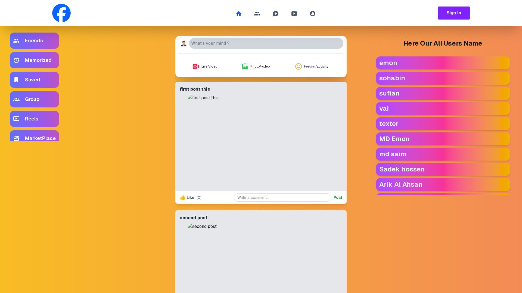Image resolution: width=522 pixels, height=293 pixels.
Task: Select user sufian
Action: [x=443, y=93]
